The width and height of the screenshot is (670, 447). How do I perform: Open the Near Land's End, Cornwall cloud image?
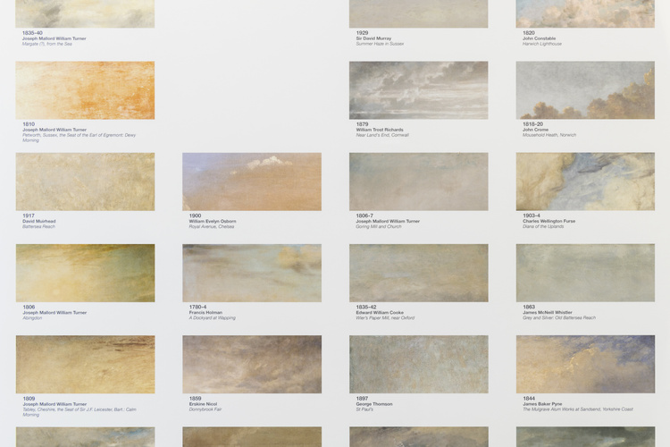pos(419,90)
